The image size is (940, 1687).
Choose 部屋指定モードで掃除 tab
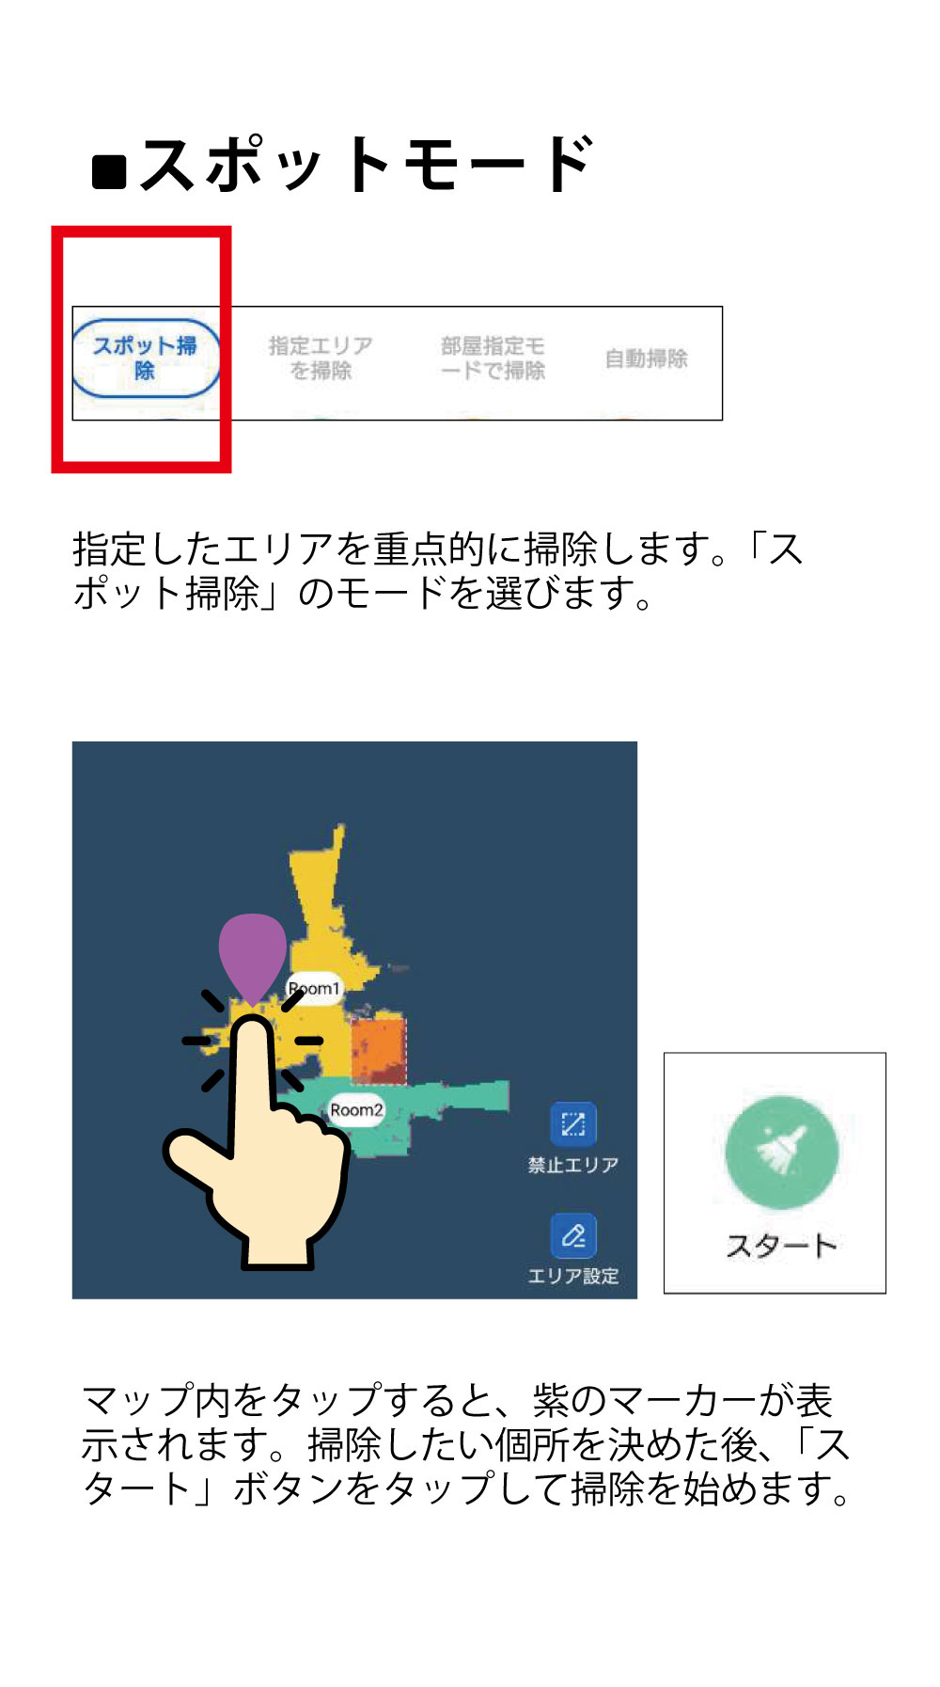[493, 358]
